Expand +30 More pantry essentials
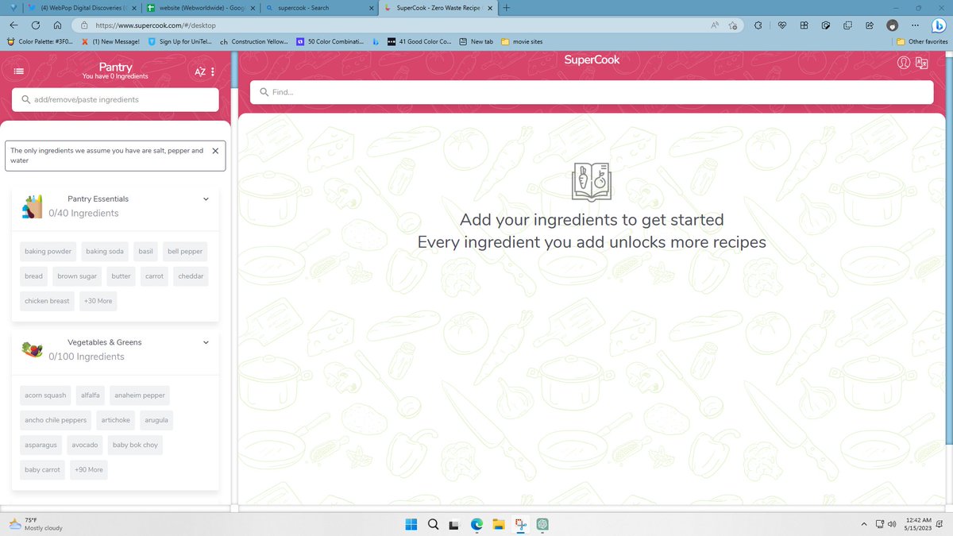This screenshot has width=953, height=536. click(98, 301)
